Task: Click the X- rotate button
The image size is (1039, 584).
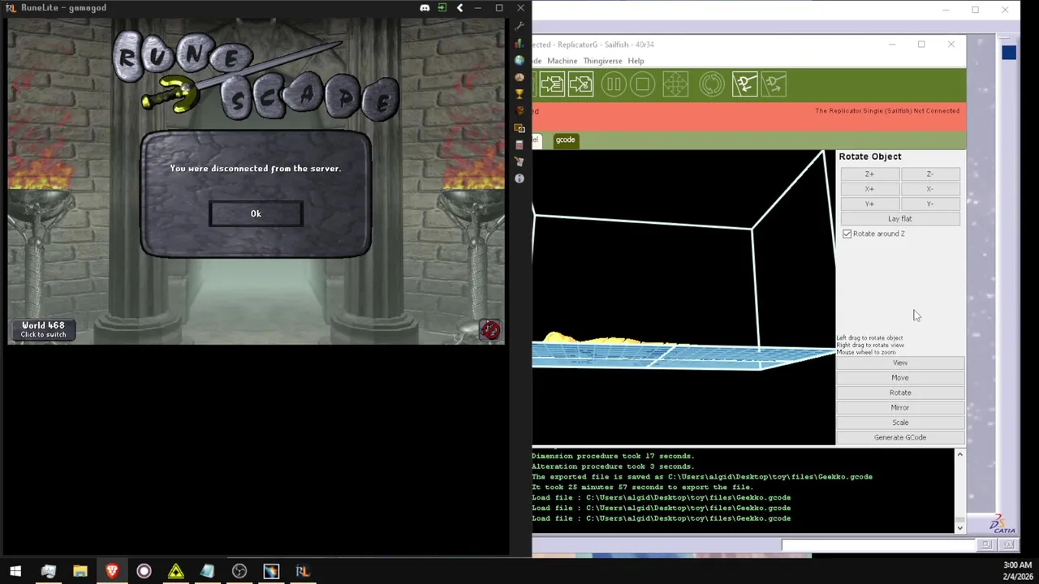Action: (x=929, y=189)
